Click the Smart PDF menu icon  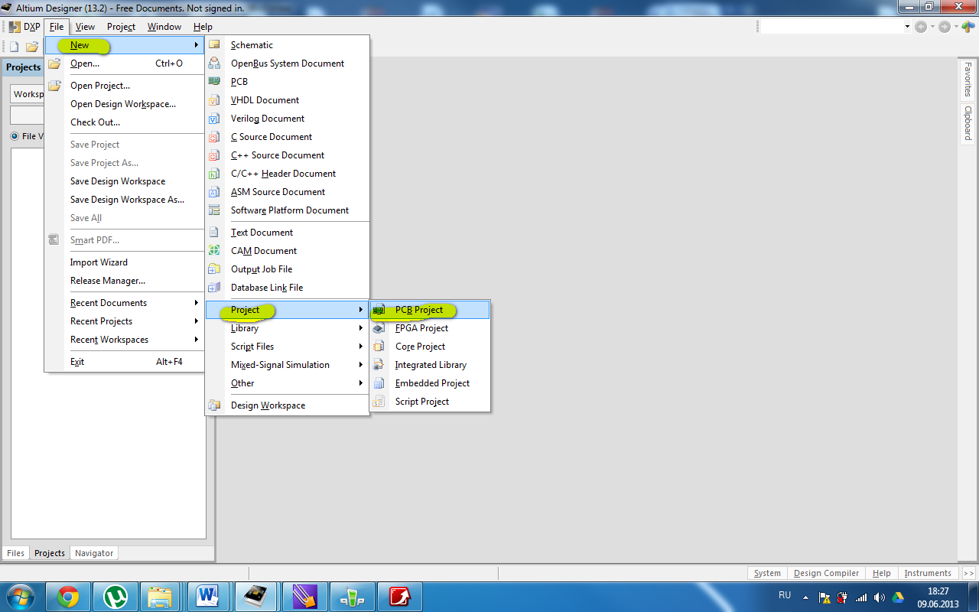tap(54, 240)
